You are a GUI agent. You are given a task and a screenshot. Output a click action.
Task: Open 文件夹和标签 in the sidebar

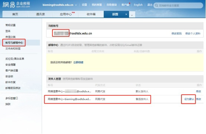point(13,49)
